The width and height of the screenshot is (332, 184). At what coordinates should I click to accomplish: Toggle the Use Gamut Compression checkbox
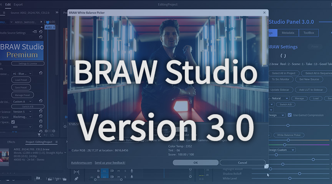[290, 115]
